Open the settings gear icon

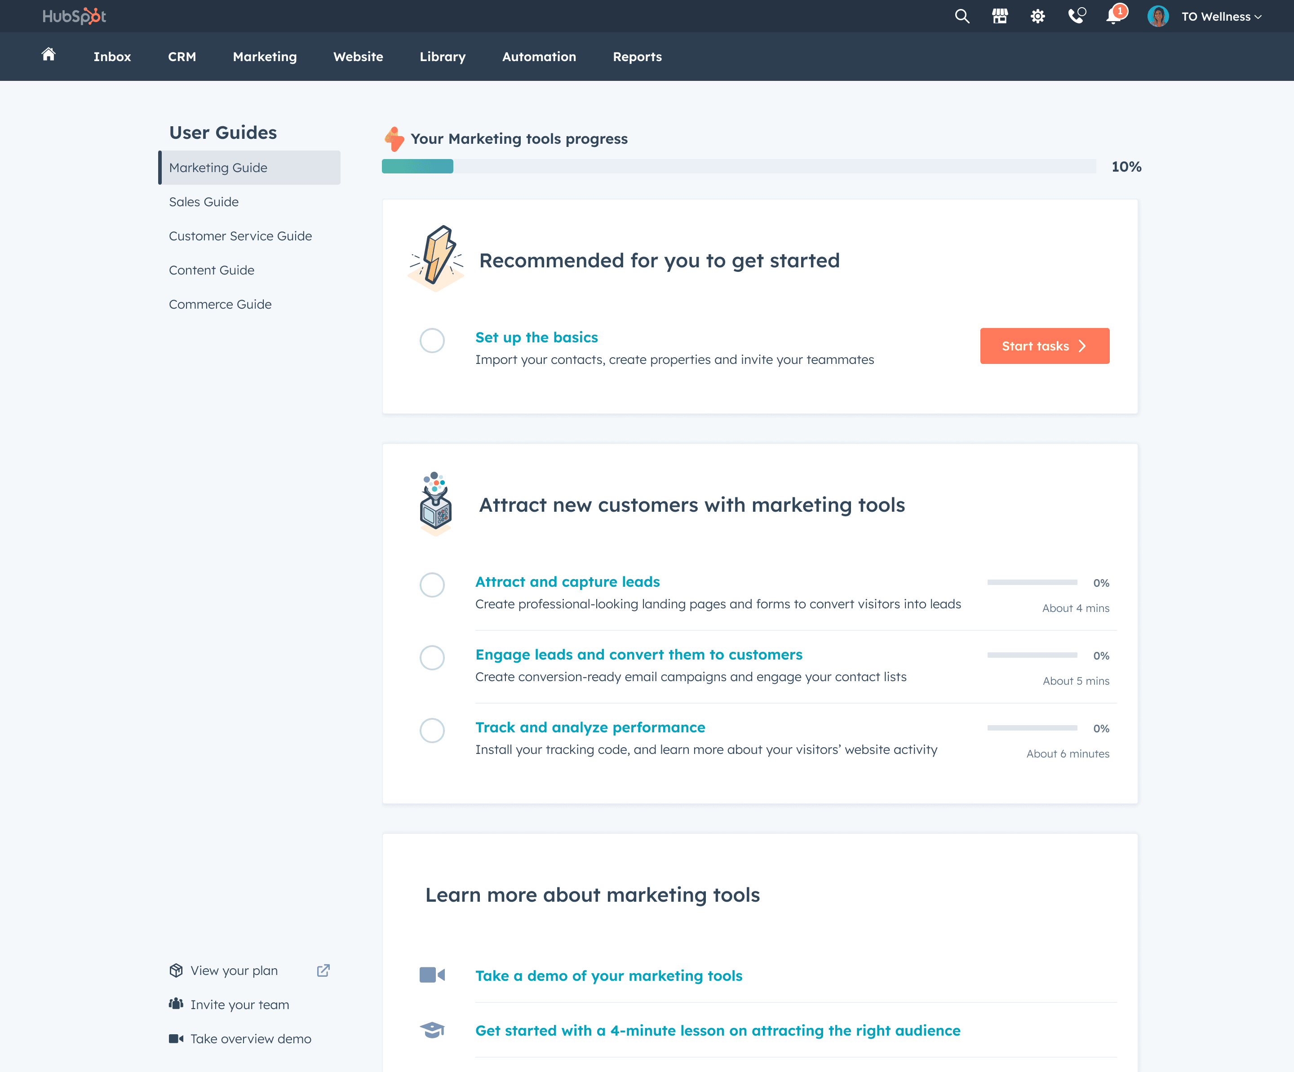[x=1037, y=17]
